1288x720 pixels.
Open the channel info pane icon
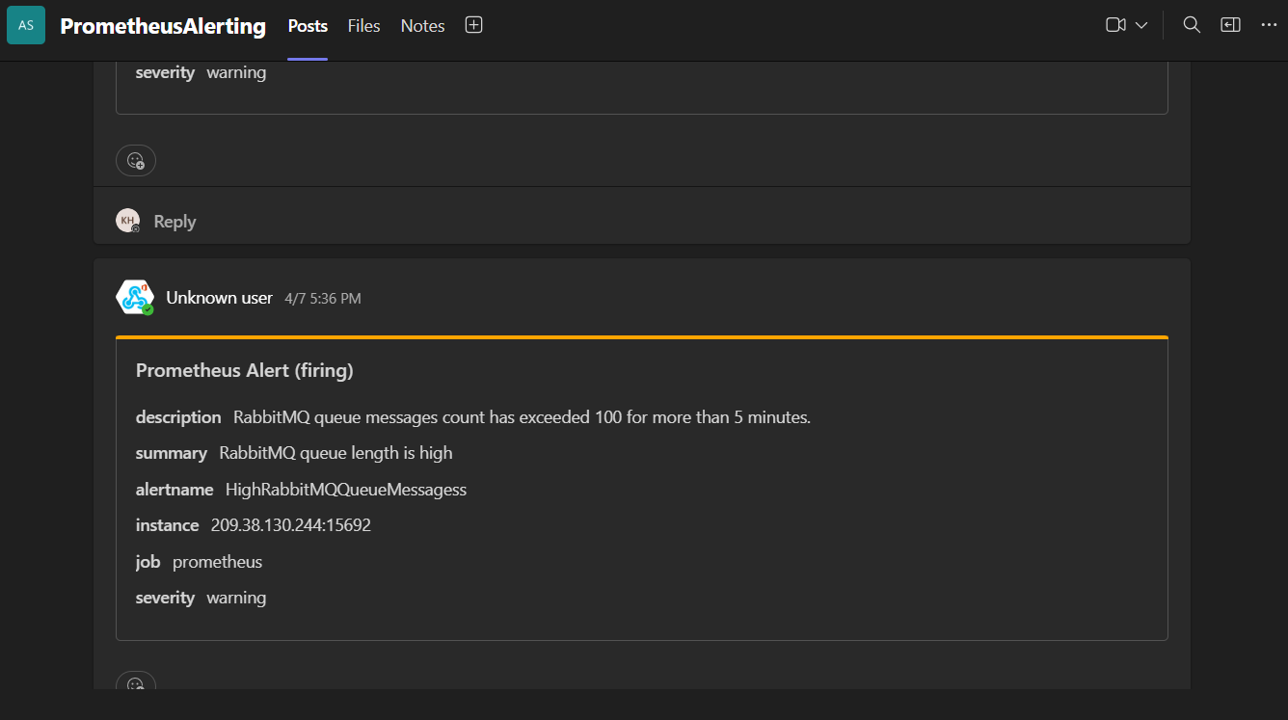1230,25
